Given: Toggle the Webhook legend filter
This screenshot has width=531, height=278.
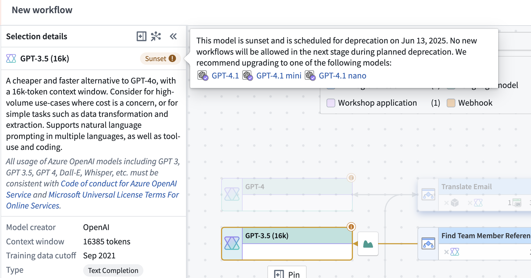Looking at the screenshot, I should [475, 103].
